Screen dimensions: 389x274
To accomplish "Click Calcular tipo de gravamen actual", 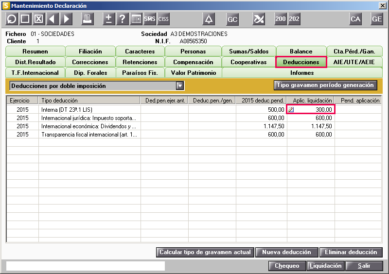I will (205, 252).
